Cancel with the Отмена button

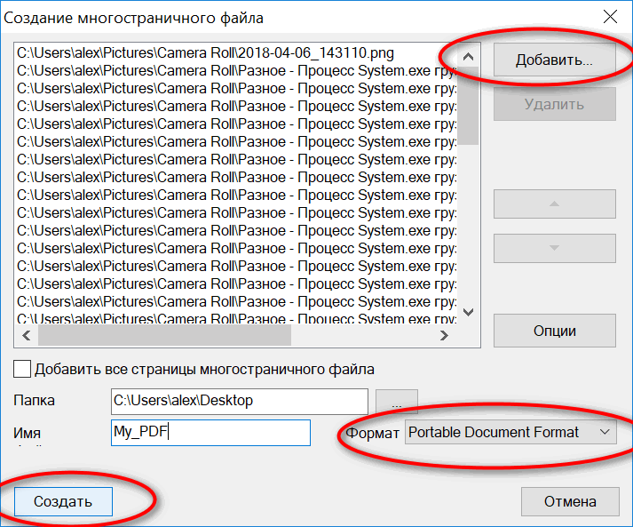pyautogui.click(x=570, y=501)
